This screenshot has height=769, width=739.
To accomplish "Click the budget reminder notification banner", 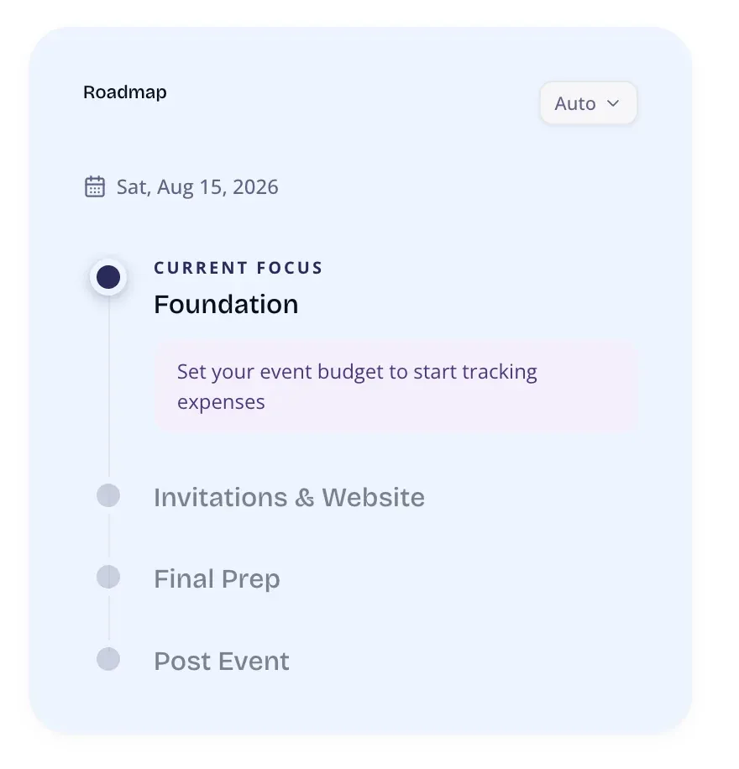I will pyautogui.click(x=396, y=386).
